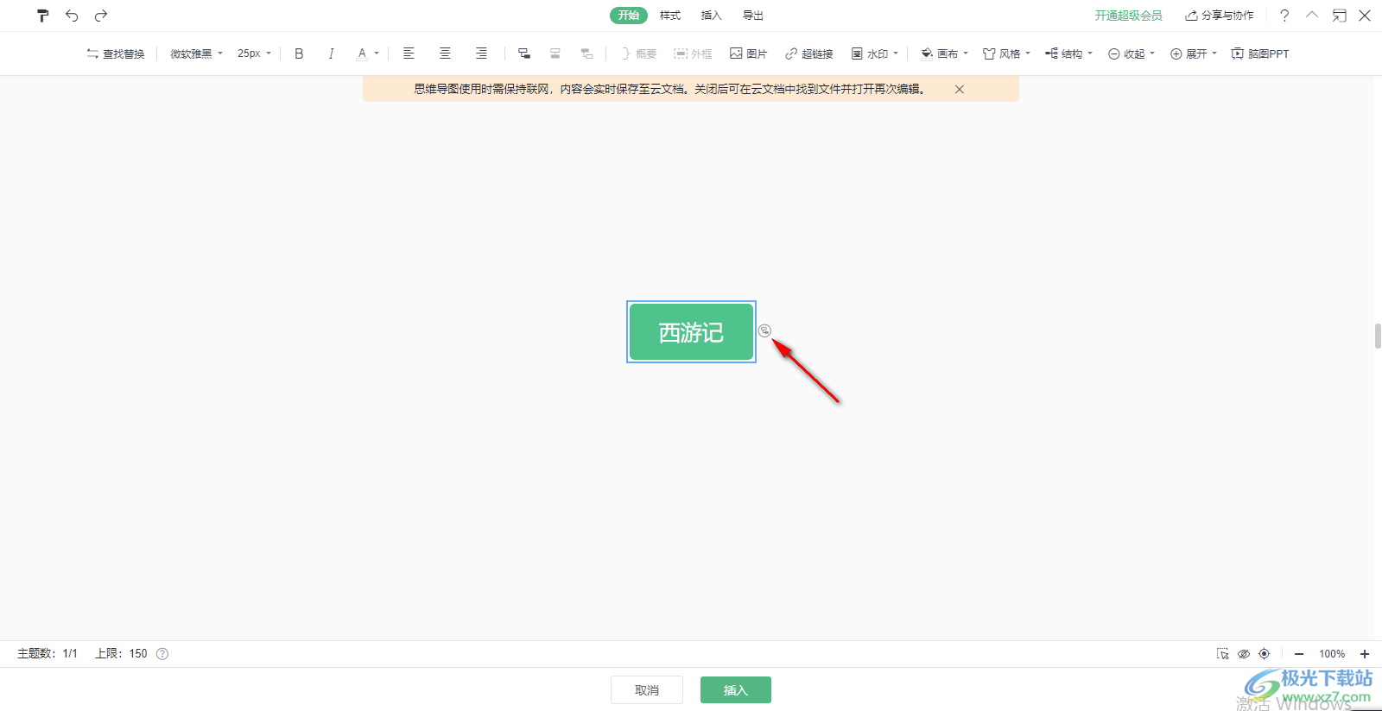This screenshot has height=711, width=1382.
Task: Switch to the 样式 tab
Action: pyautogui.click(x=670, y=16)
